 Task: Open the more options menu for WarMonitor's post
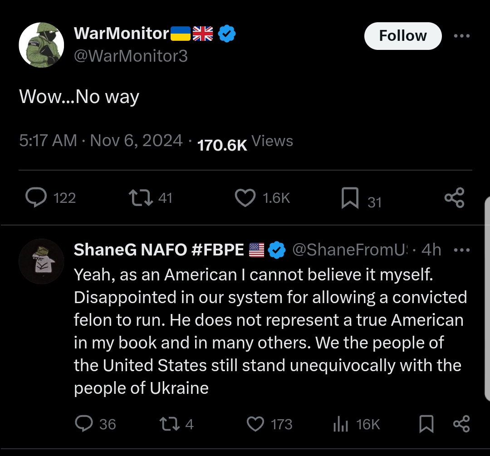462,36
